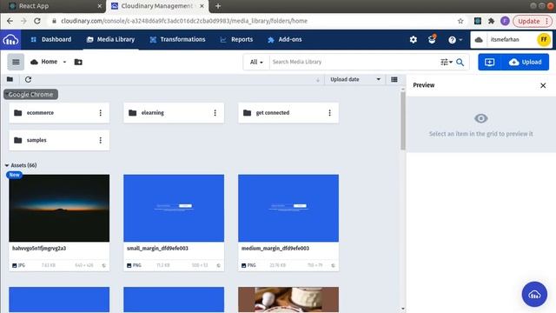The height and width of the screenshot is (313, 556).
Task: Expand the help question-mark menu
Action: click(455, 40)
